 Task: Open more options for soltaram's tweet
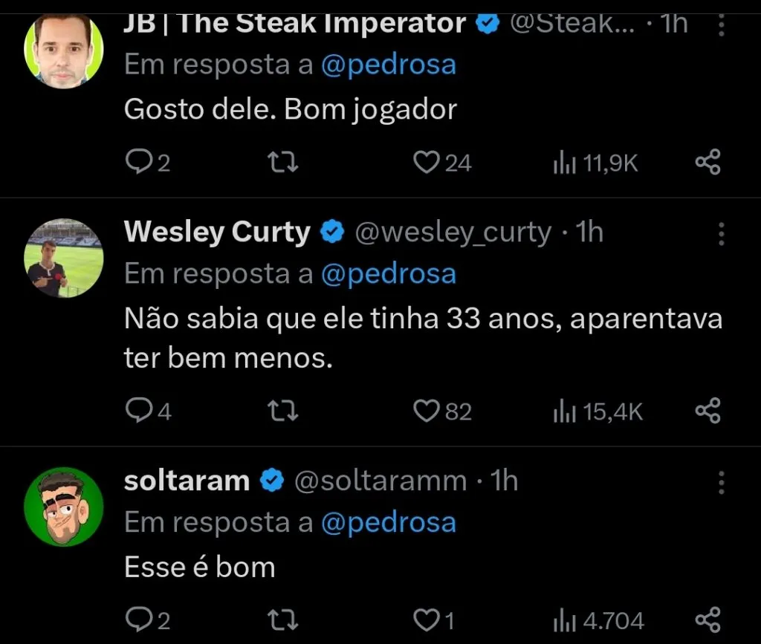pyautogui.click(x=719, y=484)
